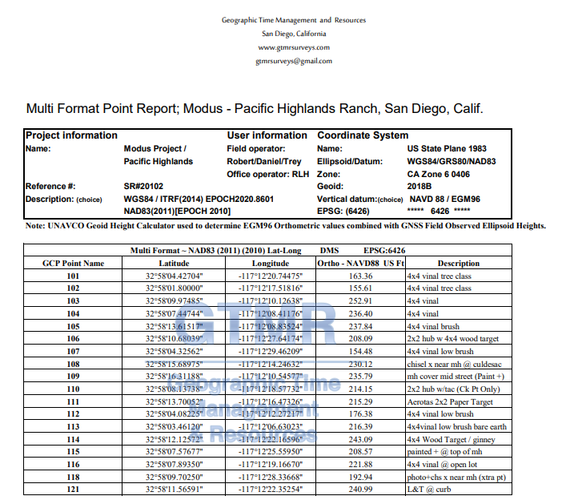Click the Project information heading
This screenshot has width=562, height=500.
[71, 135]
